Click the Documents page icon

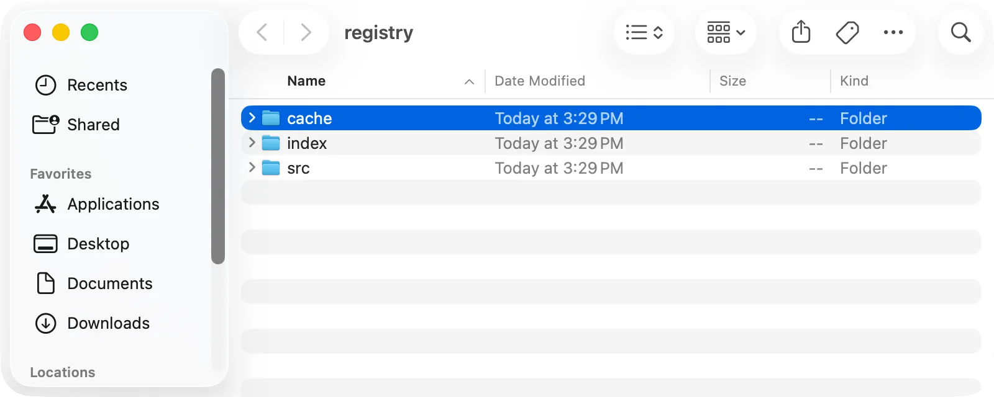pos(45,283)
